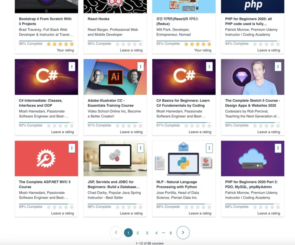Viewport: 295px width, 245px height.
Task: Open ASP.NET MVC 5 wrench gear thumbnail
Action: (x=47, y=158)
